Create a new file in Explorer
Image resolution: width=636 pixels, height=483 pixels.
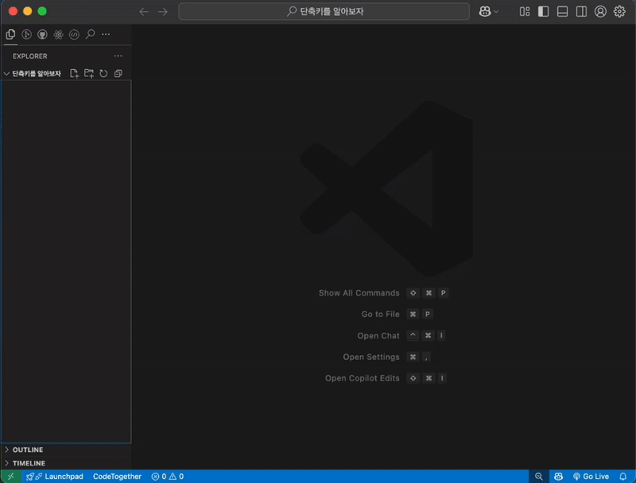74,73
